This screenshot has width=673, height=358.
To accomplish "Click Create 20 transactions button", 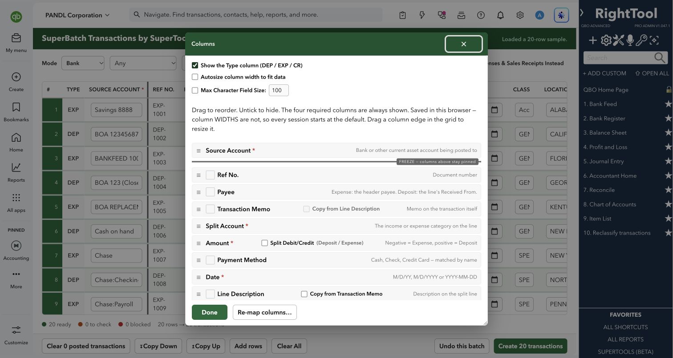I will [x=531, y=346].
